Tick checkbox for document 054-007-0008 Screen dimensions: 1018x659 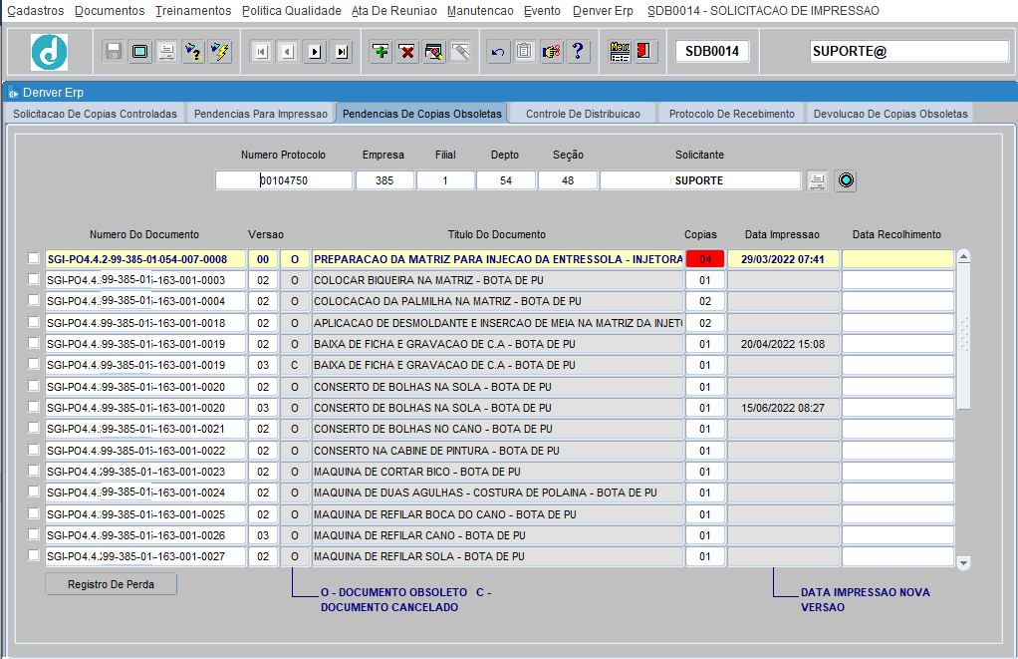click(34, 258)
